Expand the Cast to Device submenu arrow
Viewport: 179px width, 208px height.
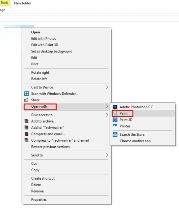click(107, 87)
